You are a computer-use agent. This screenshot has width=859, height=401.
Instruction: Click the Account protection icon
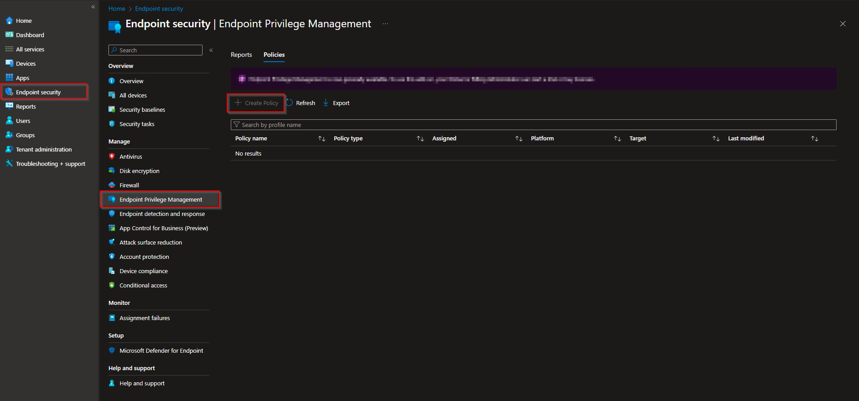click(112, 257)
